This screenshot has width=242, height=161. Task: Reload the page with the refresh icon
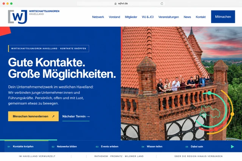click(x=162, y=3)
